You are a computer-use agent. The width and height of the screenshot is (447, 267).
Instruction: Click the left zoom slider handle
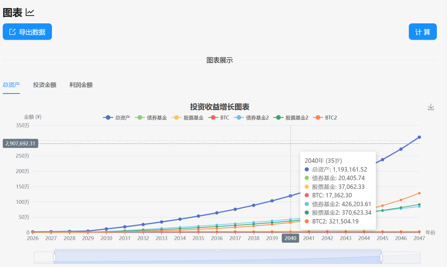(54, 258)
